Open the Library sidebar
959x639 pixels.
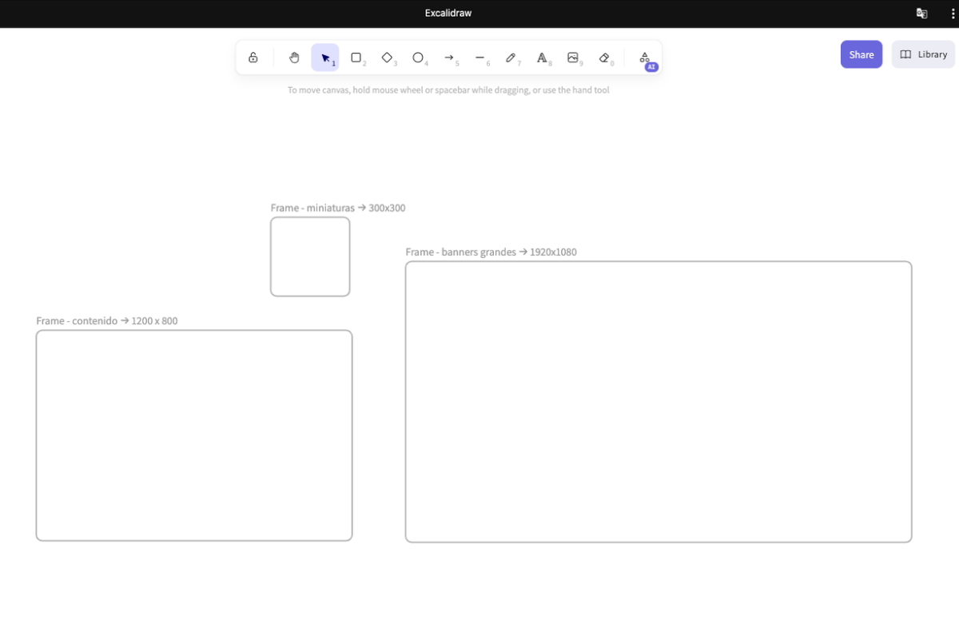pos(923,54)
